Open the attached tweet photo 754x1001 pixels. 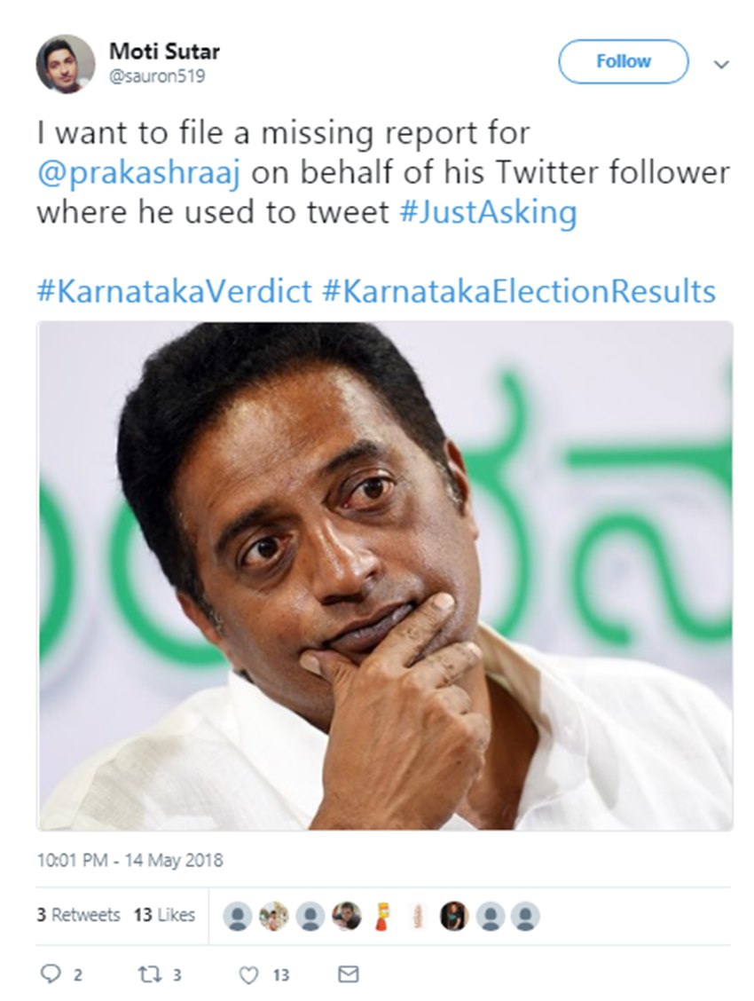tap(385, 575)
